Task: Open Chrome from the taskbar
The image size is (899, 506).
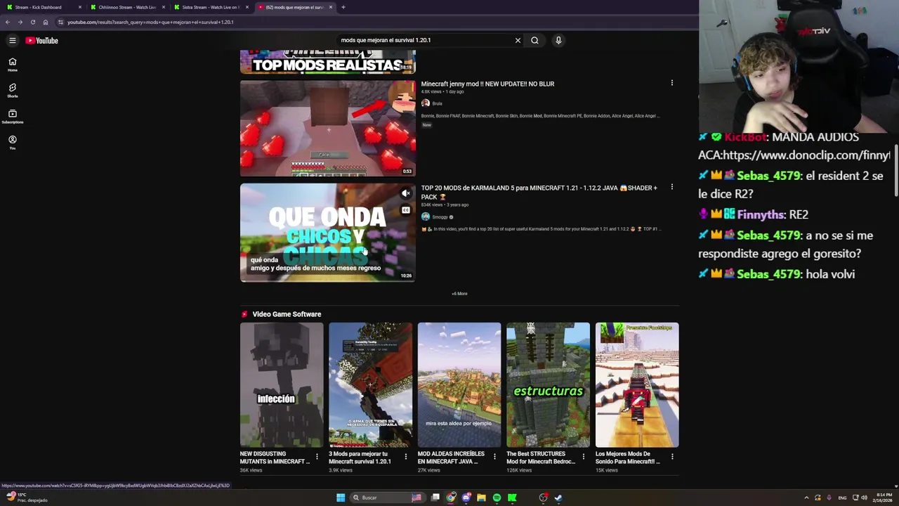Action: point(451,498)
